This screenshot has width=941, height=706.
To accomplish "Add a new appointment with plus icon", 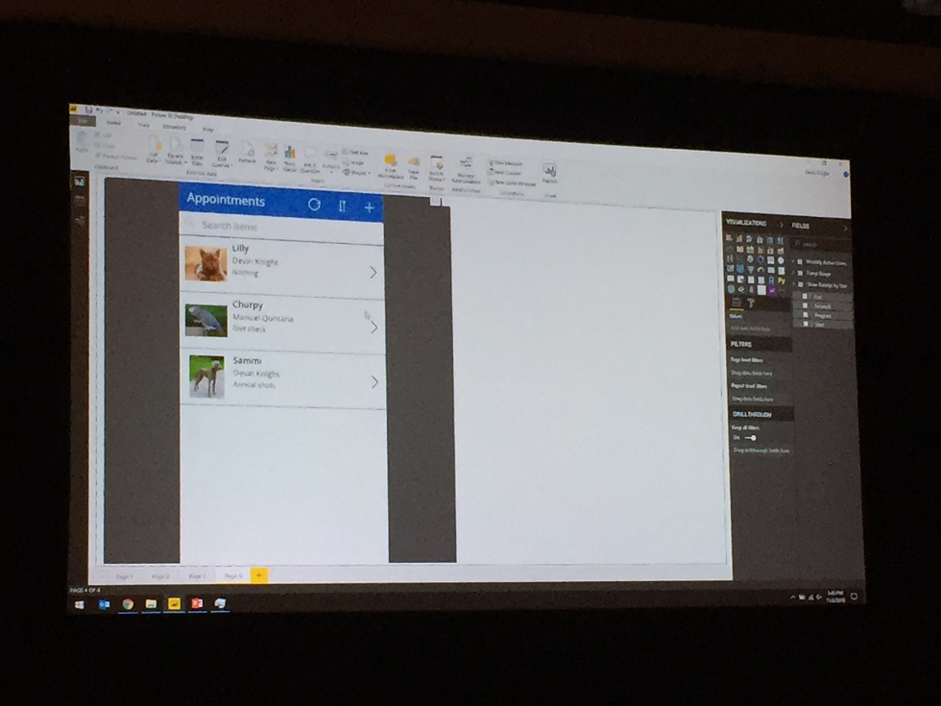I will (369, 207).
